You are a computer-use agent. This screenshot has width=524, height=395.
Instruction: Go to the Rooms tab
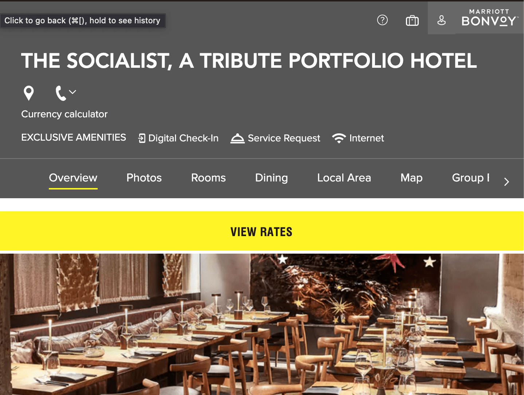tap(208, 178)
